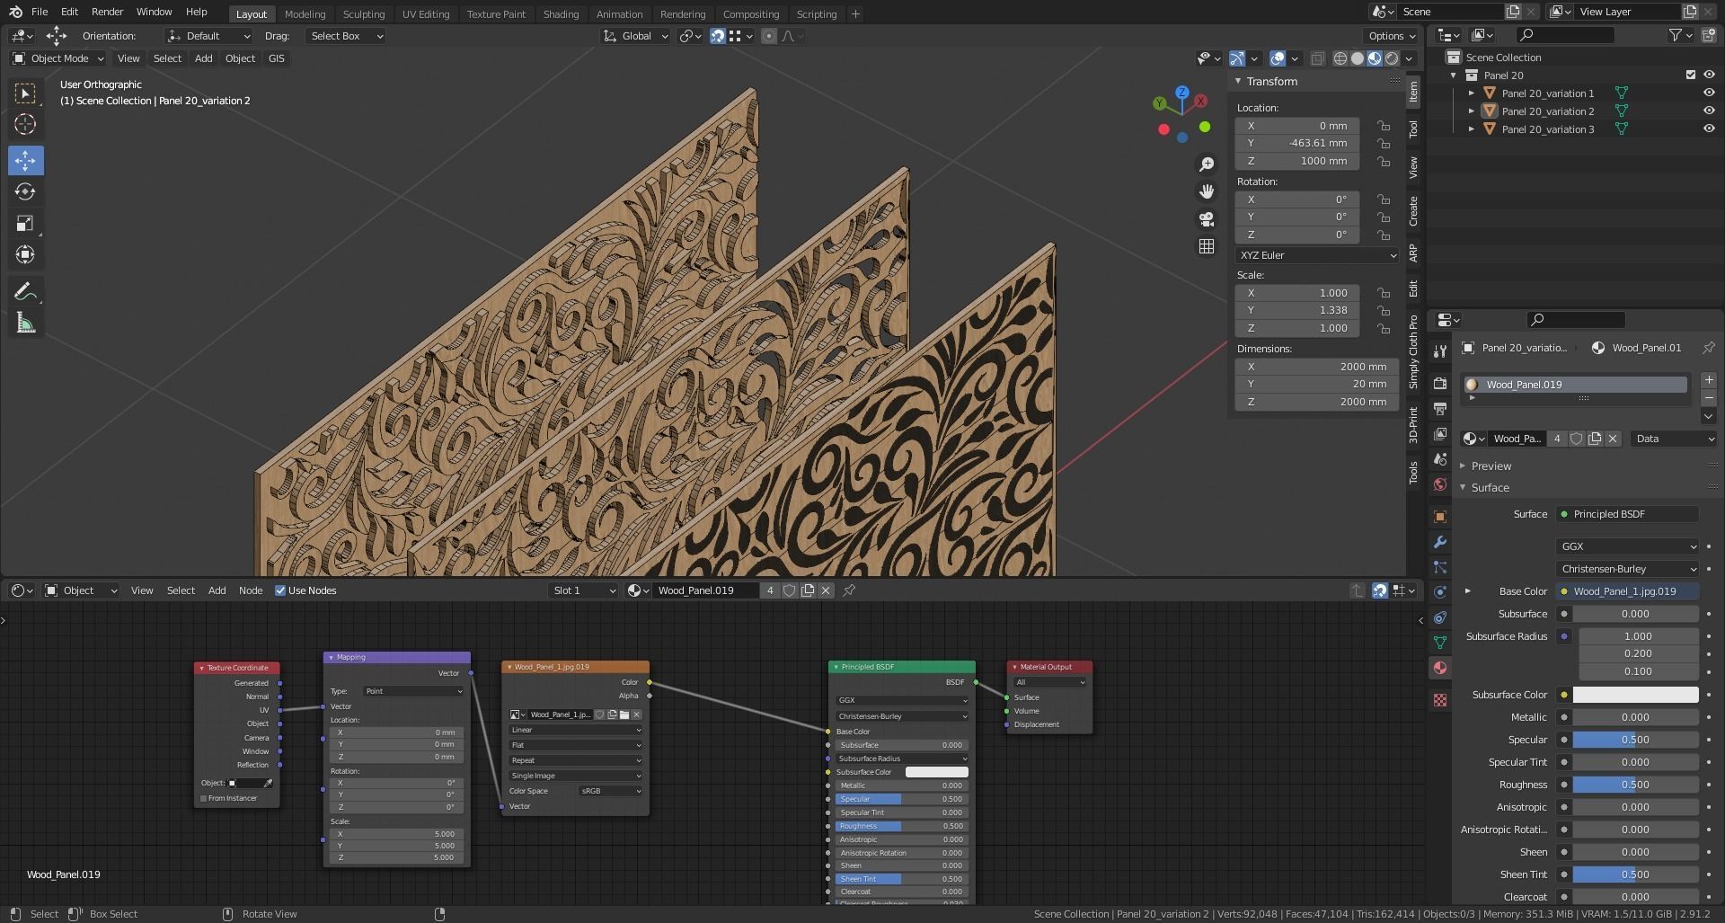Toggle Panel 20 collection visibility eye
Image resolution: width=1725 pixels, height=923 pixels.
[1709, 75]
